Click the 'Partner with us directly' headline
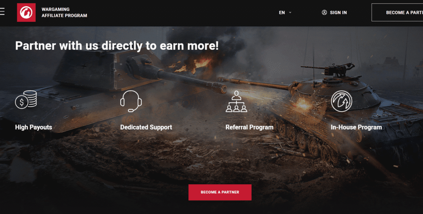 (x=117, y=46)
